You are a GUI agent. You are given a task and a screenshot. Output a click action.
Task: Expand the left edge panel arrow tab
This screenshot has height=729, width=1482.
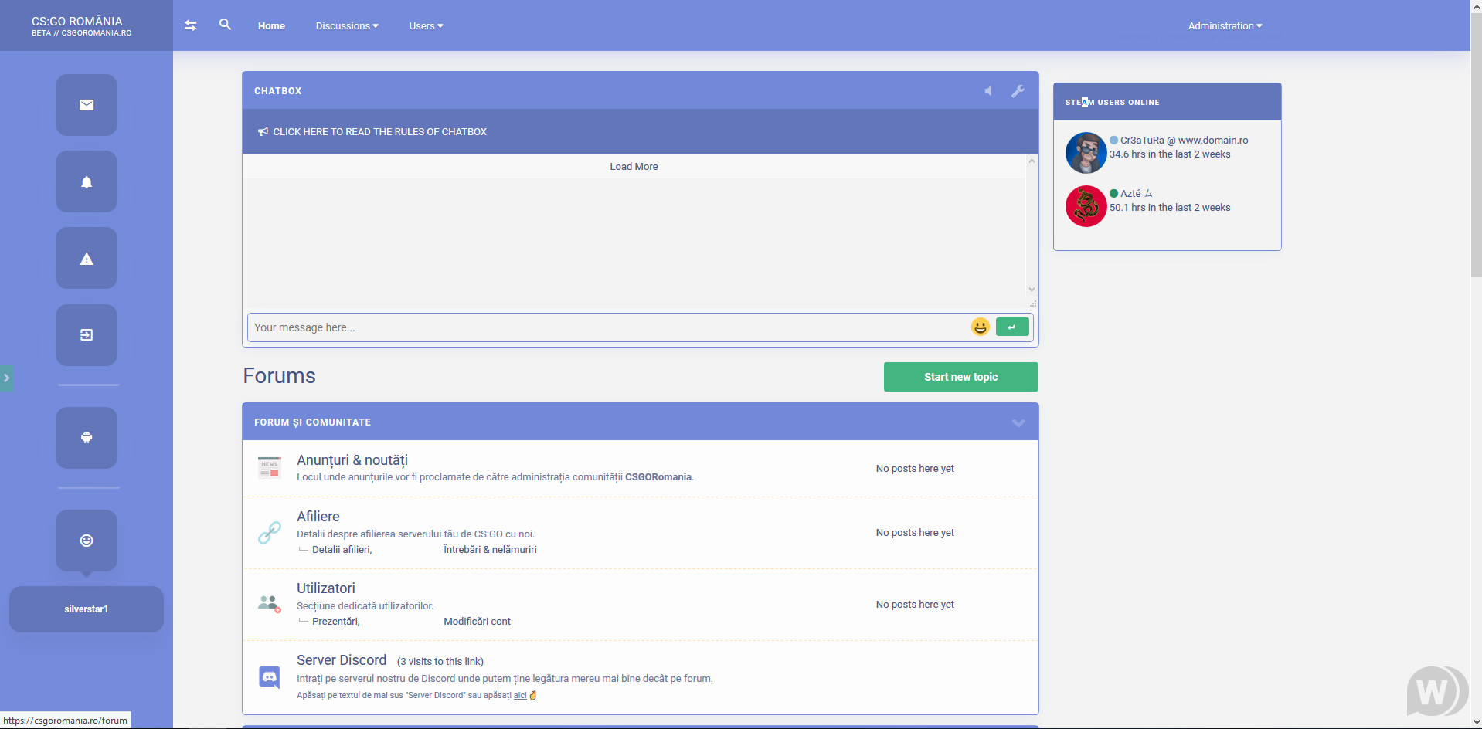pyautogui.click(x=6, y=378)
